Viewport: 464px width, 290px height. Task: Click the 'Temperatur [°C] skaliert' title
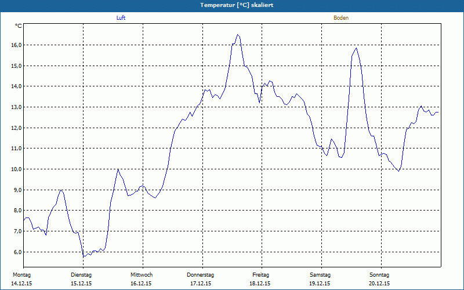[237, 5]
